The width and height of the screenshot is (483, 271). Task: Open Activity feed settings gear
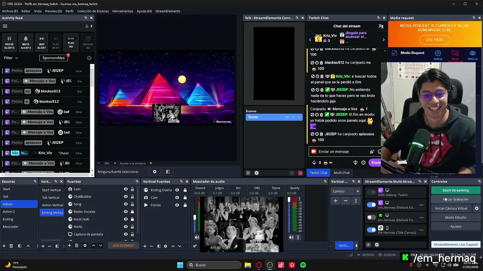coord(89,58)
